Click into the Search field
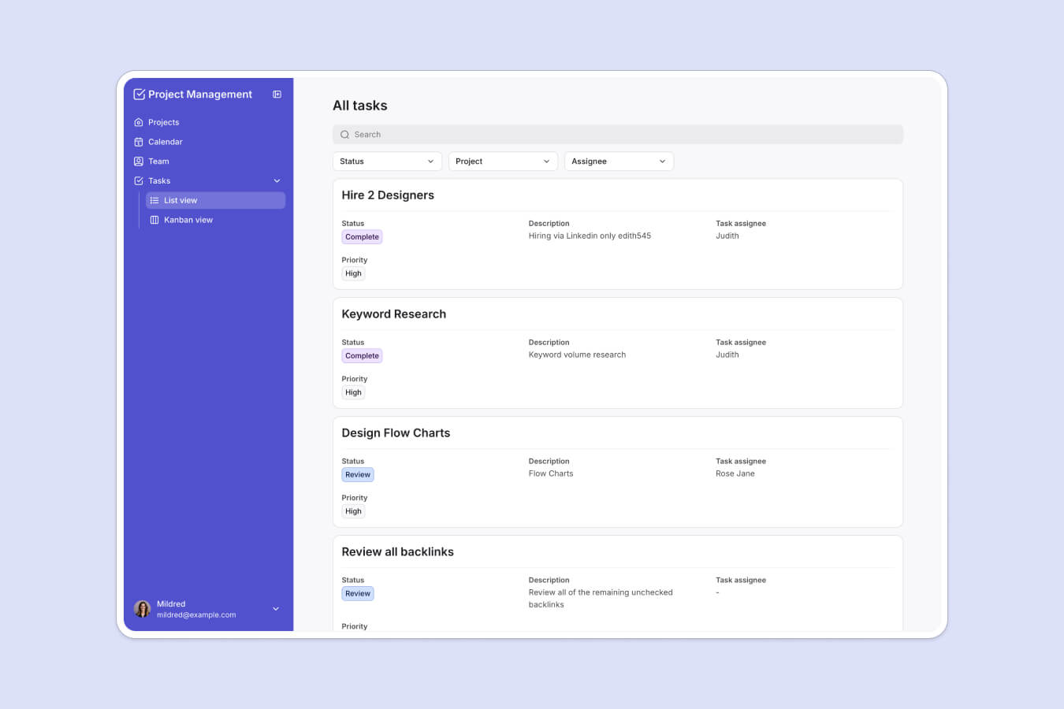Image resolution: width=1064 pixels, height=709 pixels. pyautogui.click(x=618, y=135)
